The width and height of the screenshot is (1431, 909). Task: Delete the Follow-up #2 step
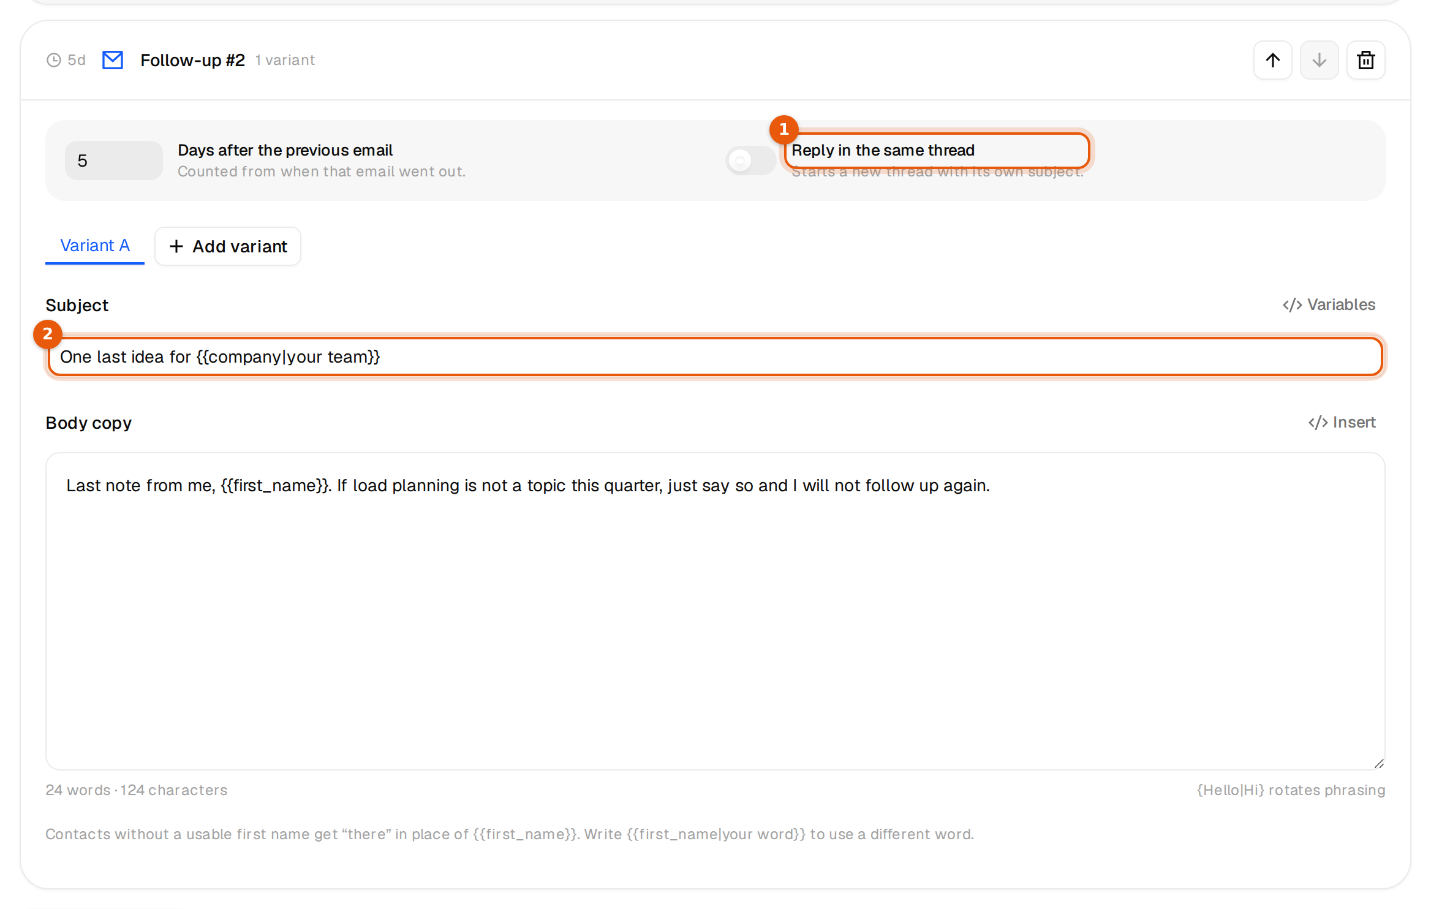click(1365, 60)
